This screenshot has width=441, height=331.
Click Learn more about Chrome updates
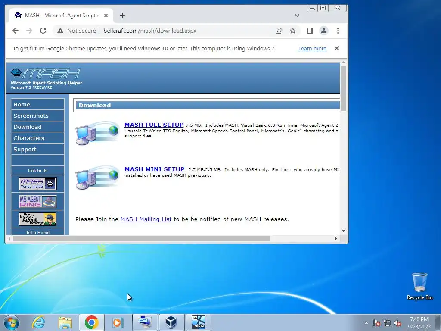[312, 48]
